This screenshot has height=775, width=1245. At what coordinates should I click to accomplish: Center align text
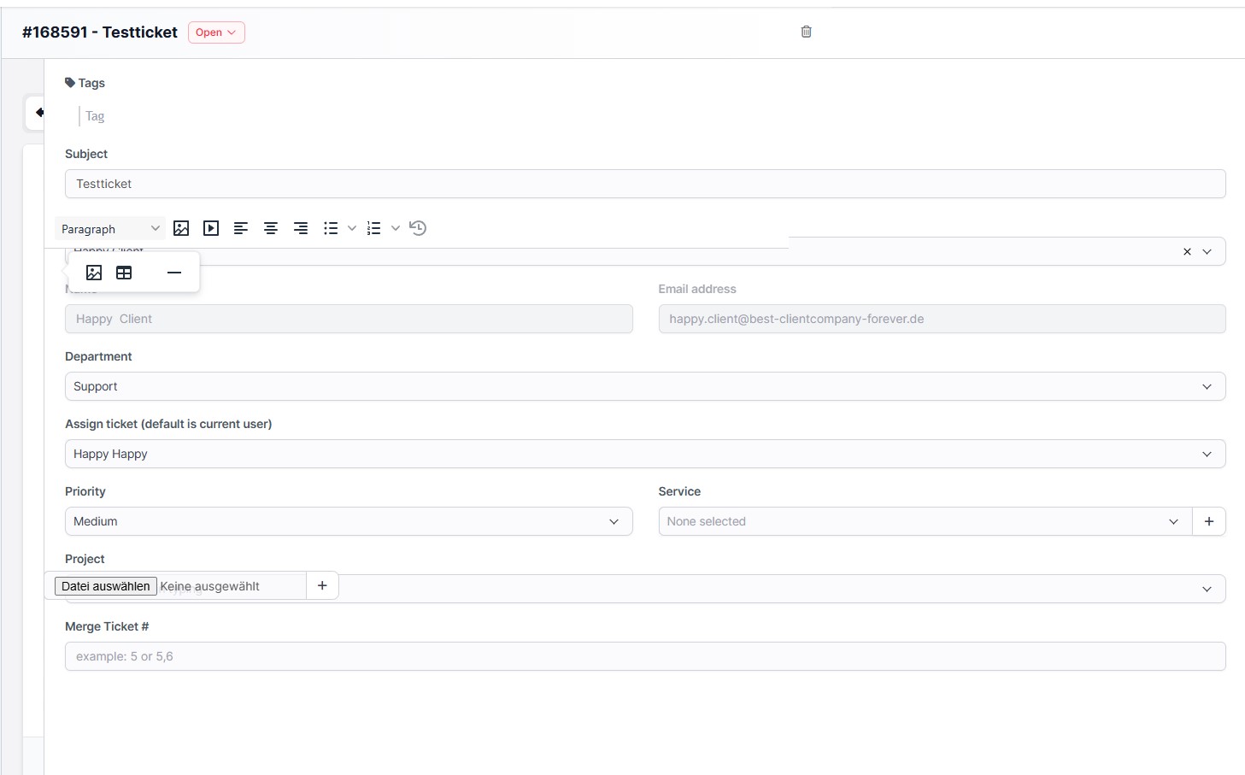pos(271,228)
